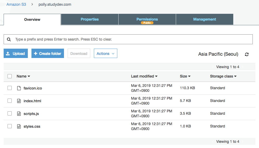Click the Public badge under Permissions
The height and width of the screenshot is (148, 259).
(147, 23)
